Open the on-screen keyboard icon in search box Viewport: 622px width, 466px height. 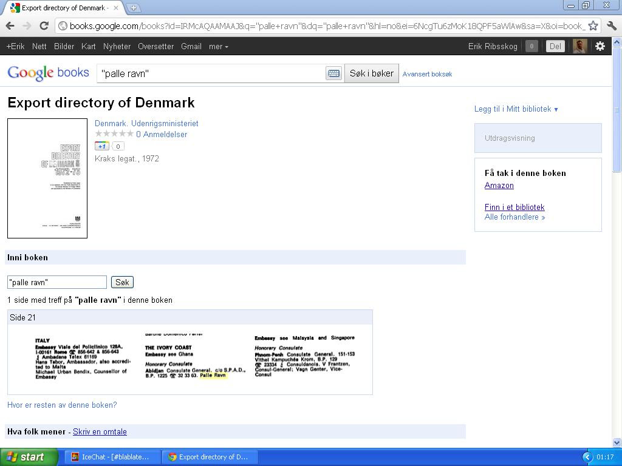[x=333, y=73]
